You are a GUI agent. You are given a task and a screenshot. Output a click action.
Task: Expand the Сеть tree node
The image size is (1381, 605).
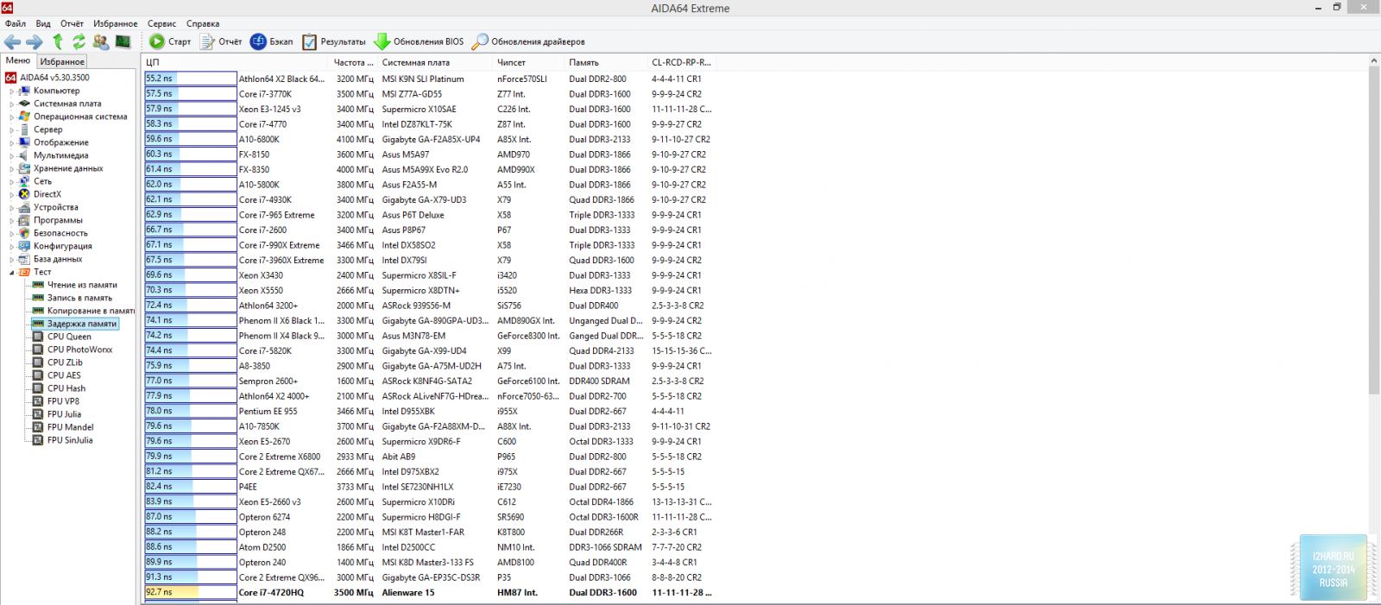point(11,181)
